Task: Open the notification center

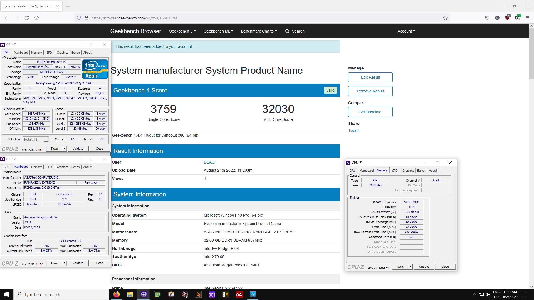Action: pos(525,294)
